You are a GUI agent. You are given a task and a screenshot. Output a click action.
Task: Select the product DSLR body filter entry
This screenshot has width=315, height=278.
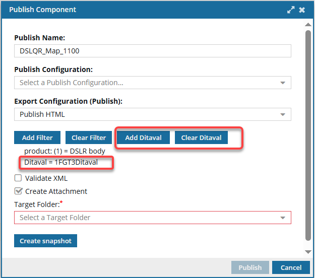tap(65, 151)
